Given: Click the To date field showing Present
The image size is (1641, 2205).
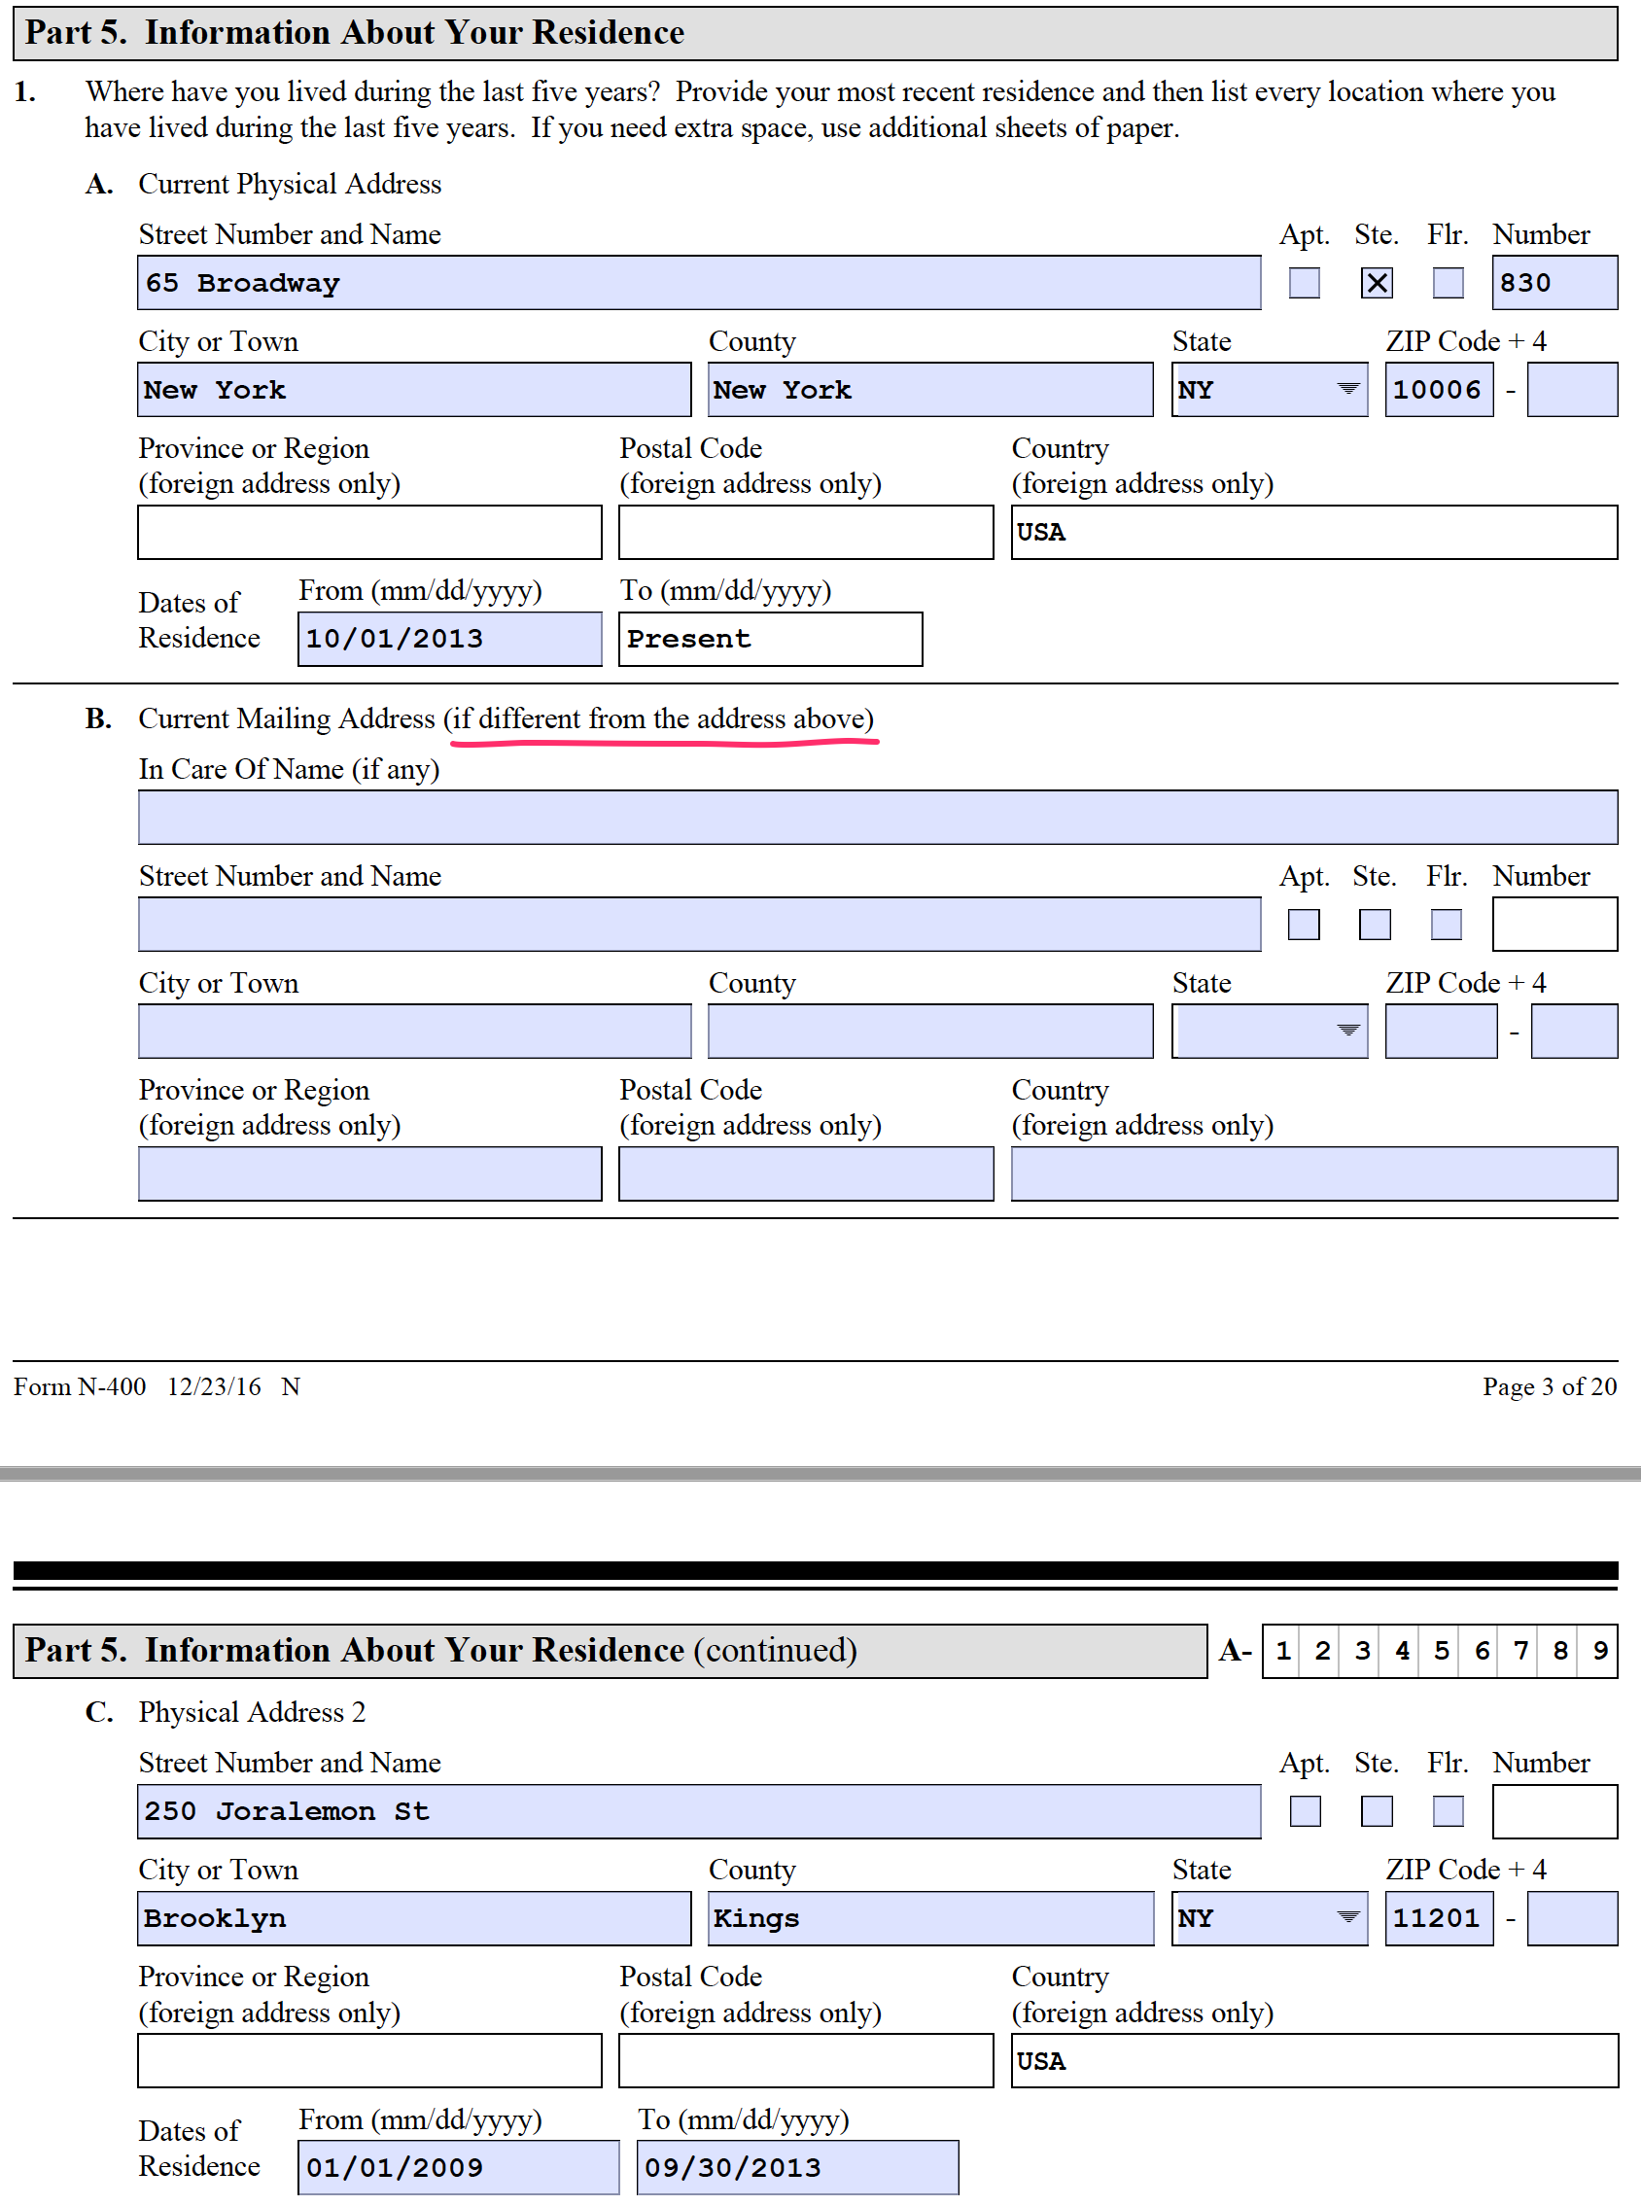Looking at the screenshot, I should coord(770,639).
